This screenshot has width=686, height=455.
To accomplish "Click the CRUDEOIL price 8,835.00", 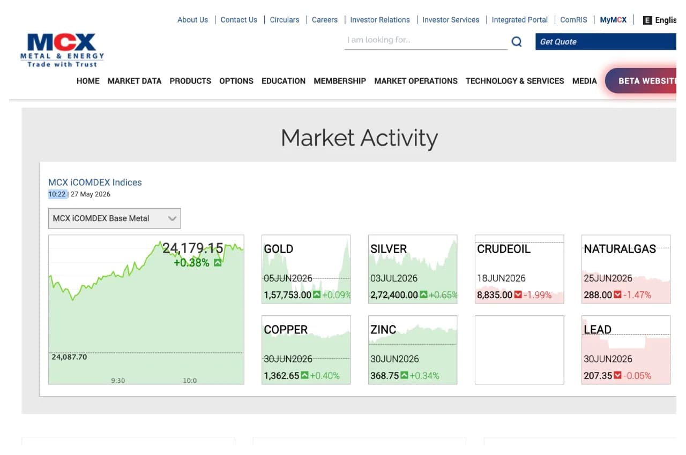I will click(495, 295).
